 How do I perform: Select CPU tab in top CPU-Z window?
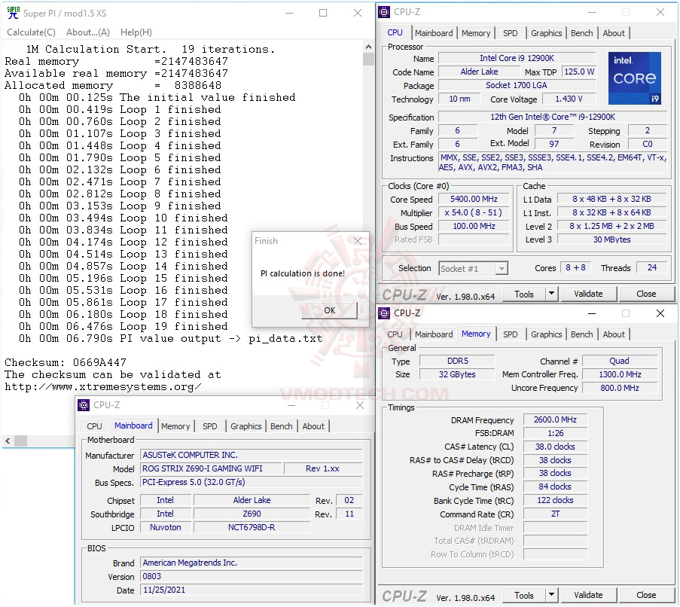tap(395, 32)
